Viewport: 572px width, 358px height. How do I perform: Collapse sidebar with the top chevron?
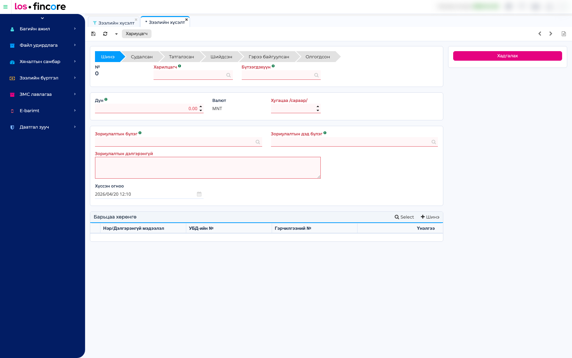(x=42, y=18)
